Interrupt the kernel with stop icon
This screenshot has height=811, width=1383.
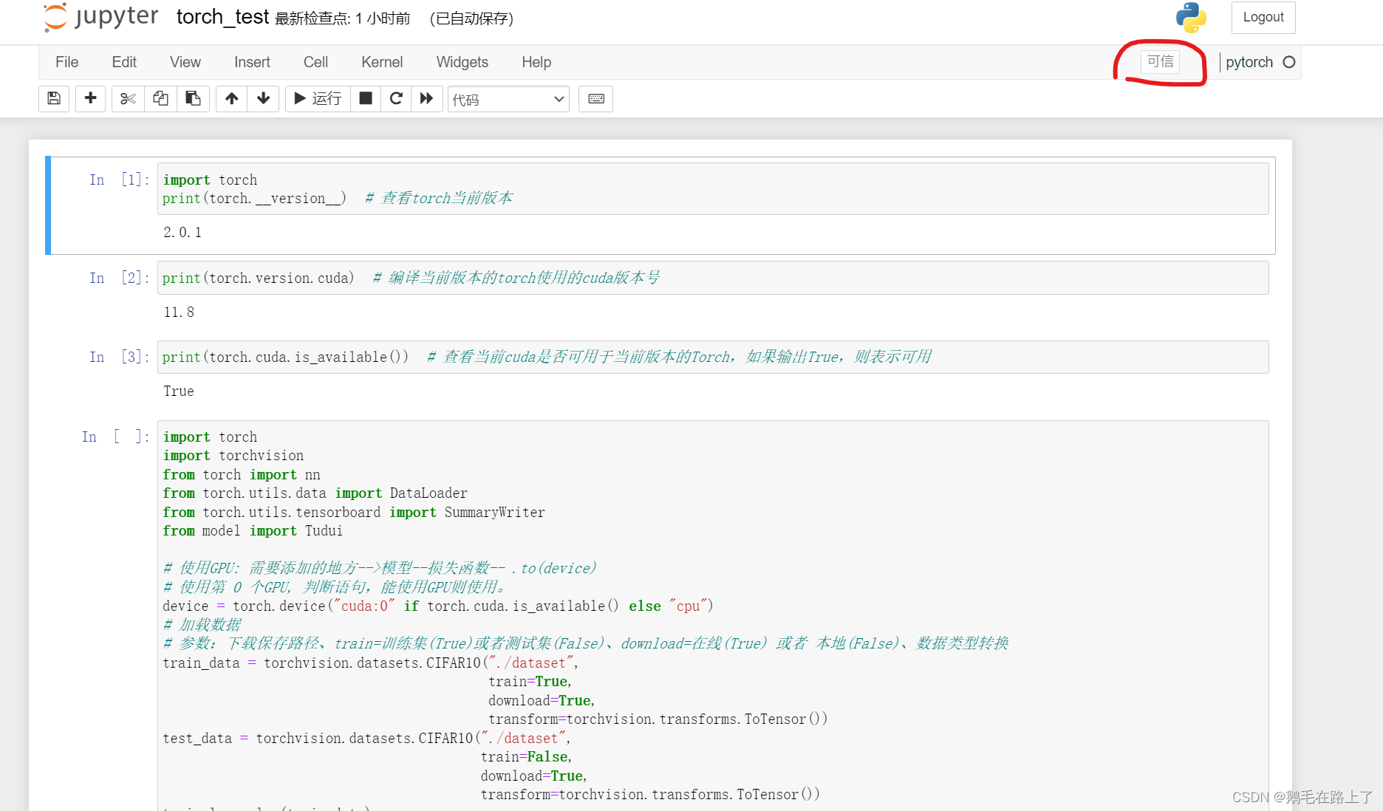tap(366, 99)
